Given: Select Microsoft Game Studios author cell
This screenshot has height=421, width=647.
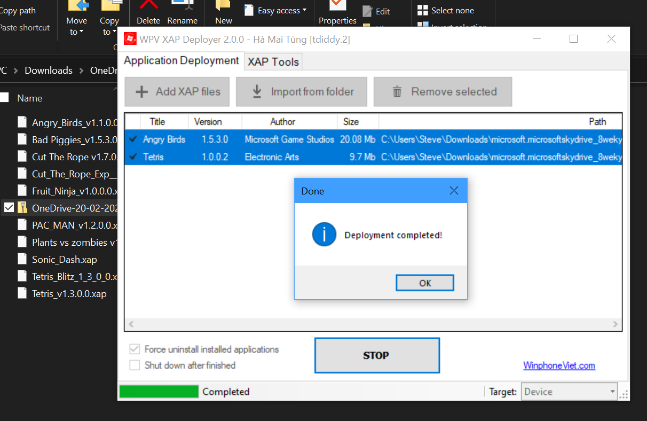Looking at the screenshot, I should [x=289, y=139].
